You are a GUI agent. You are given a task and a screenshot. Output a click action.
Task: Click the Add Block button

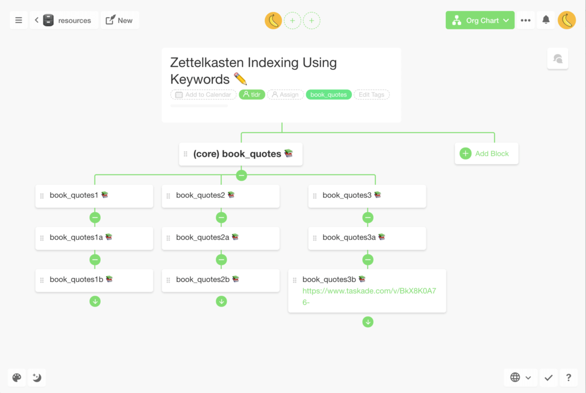click(x=486, y=153)
